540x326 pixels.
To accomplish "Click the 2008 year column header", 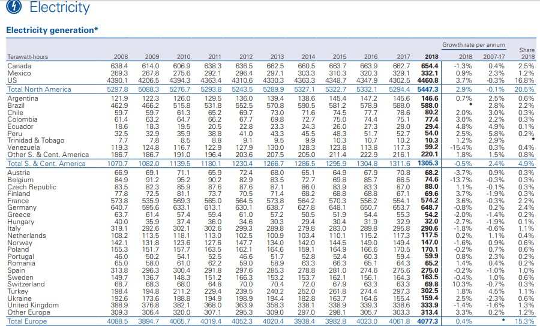I will tap(119, 56).
